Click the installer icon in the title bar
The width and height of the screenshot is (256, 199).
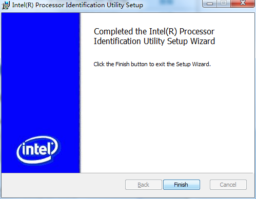point(6,5)
